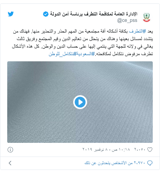160x173 pixels.
Task: Open the ٢،٩٧٠ people talking about this link
Action: pyautogui.click(x=115, y=163)
